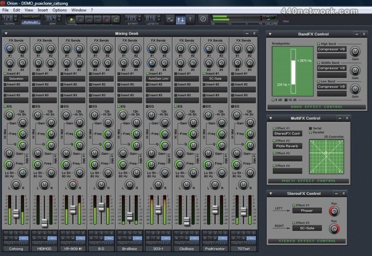Click the red Pan knob for LEFT Phaser
Screen dimensions: 372x256
click(334, 211)
